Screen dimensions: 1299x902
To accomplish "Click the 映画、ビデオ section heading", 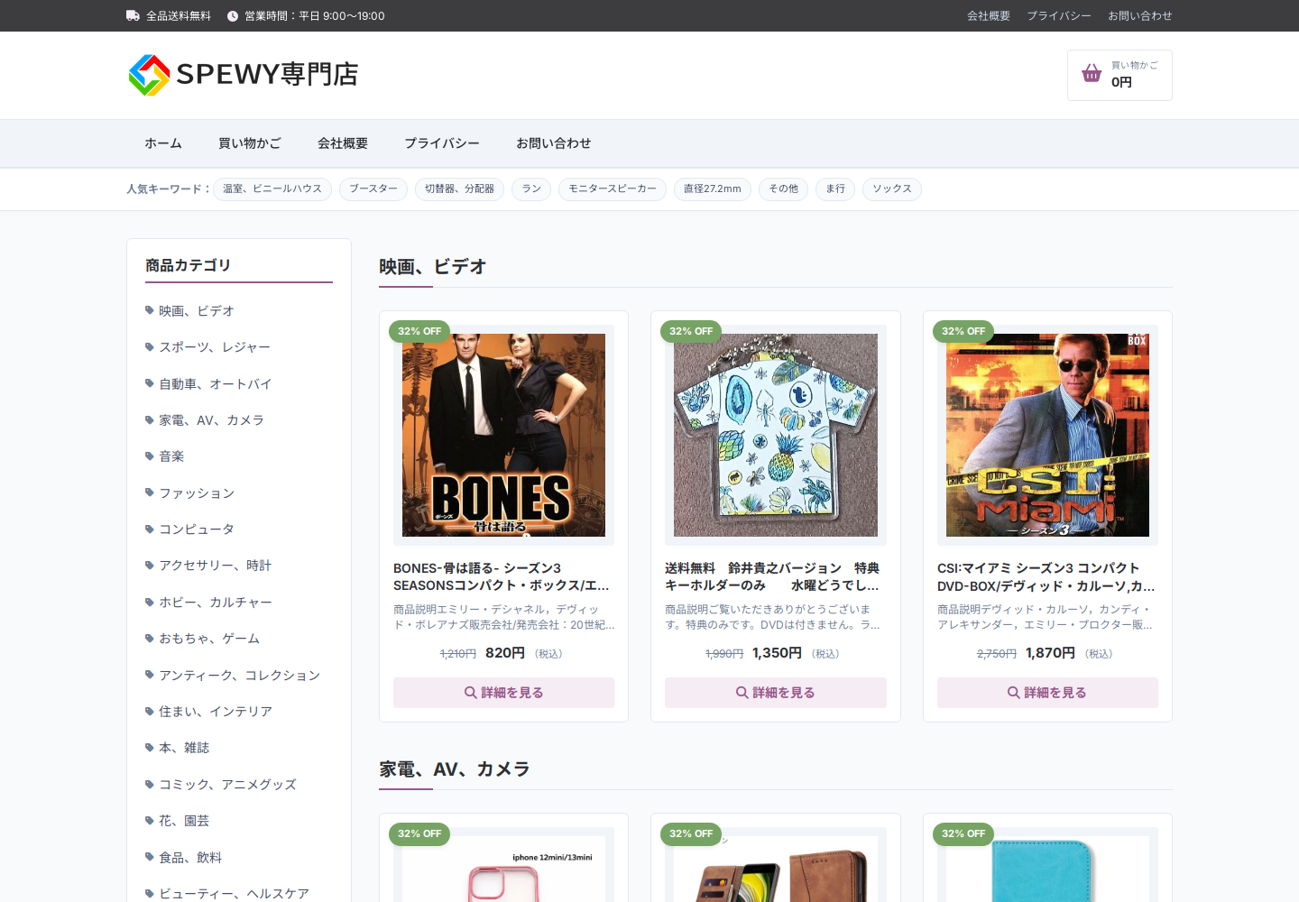I will [433, 267].
